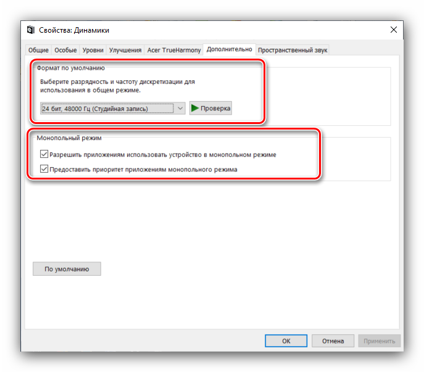Screen dimensions: 424x372
Task: Click the Формат по умолчанию group label
Action: pos(70,68)
